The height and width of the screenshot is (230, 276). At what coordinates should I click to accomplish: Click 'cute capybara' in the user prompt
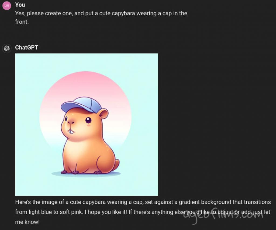pyautogui.click(x=117, y=13)
